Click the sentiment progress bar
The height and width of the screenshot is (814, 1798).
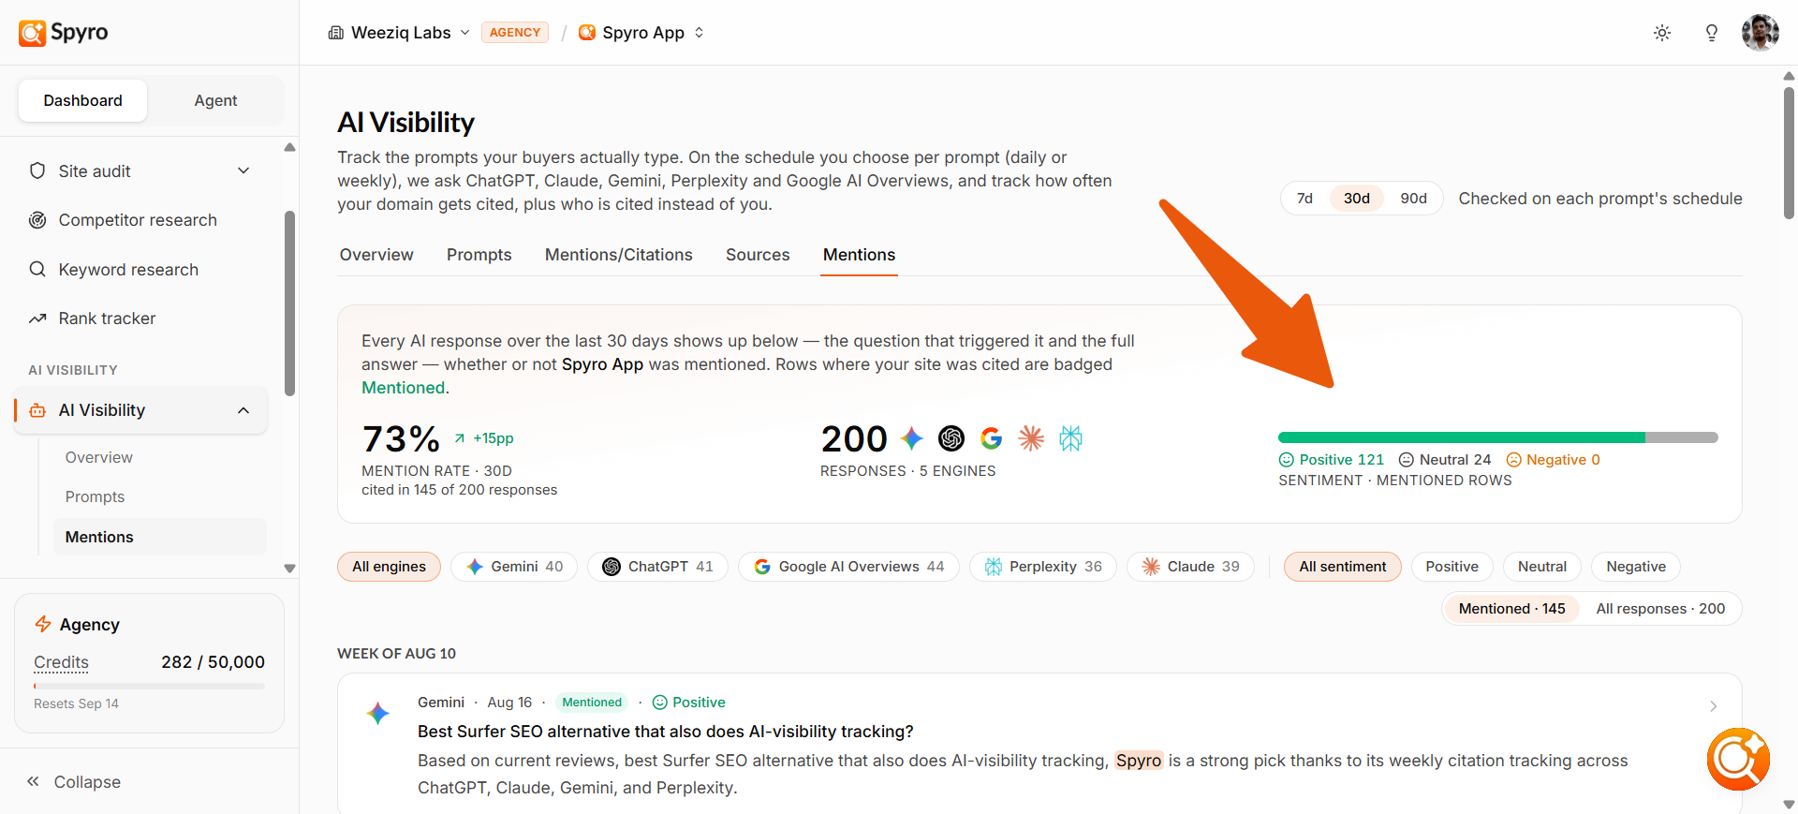[1498, 437]
